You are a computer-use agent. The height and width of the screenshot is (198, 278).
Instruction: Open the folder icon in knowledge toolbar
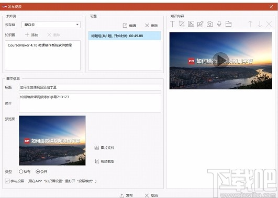point(229,24)
